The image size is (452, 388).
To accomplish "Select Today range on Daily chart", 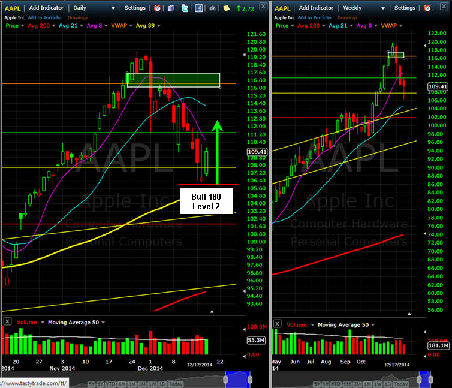I will pos(175,384).
